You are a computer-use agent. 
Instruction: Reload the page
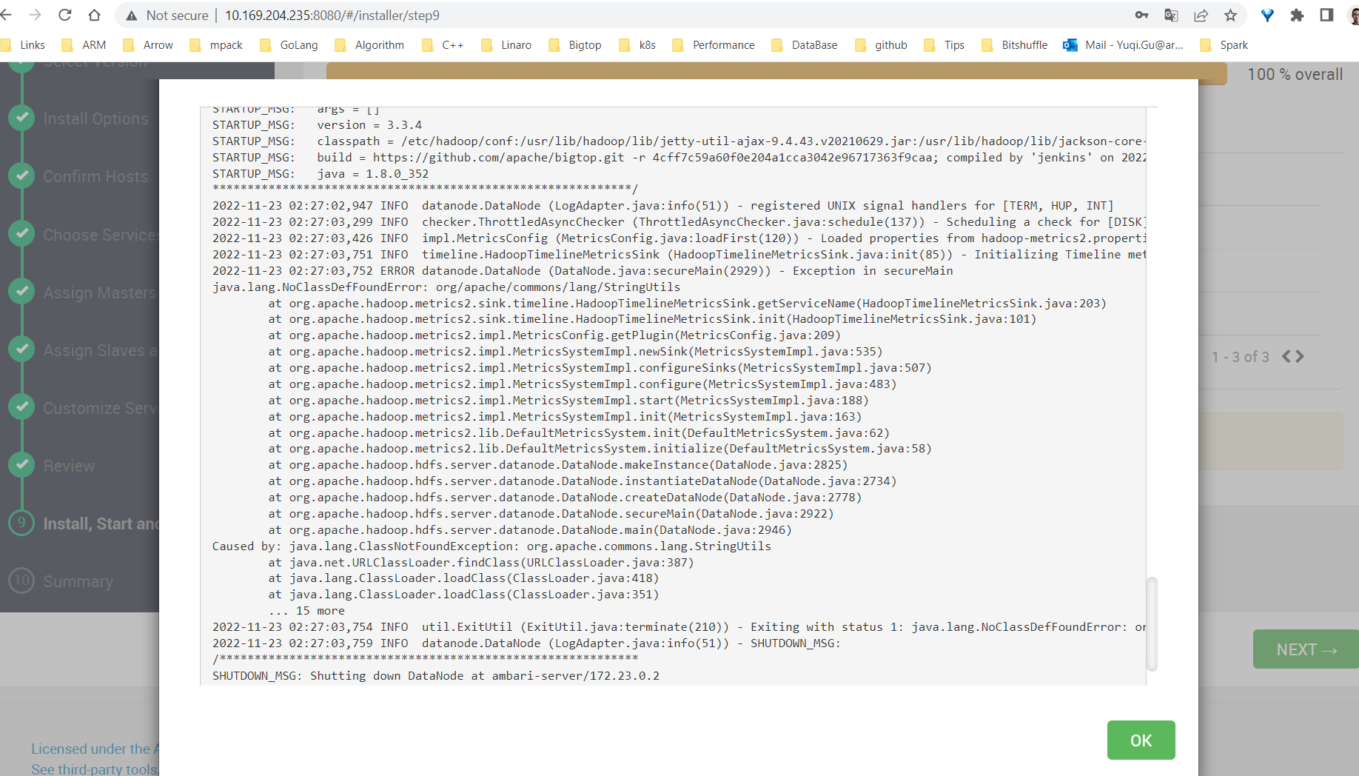point(65,15)
